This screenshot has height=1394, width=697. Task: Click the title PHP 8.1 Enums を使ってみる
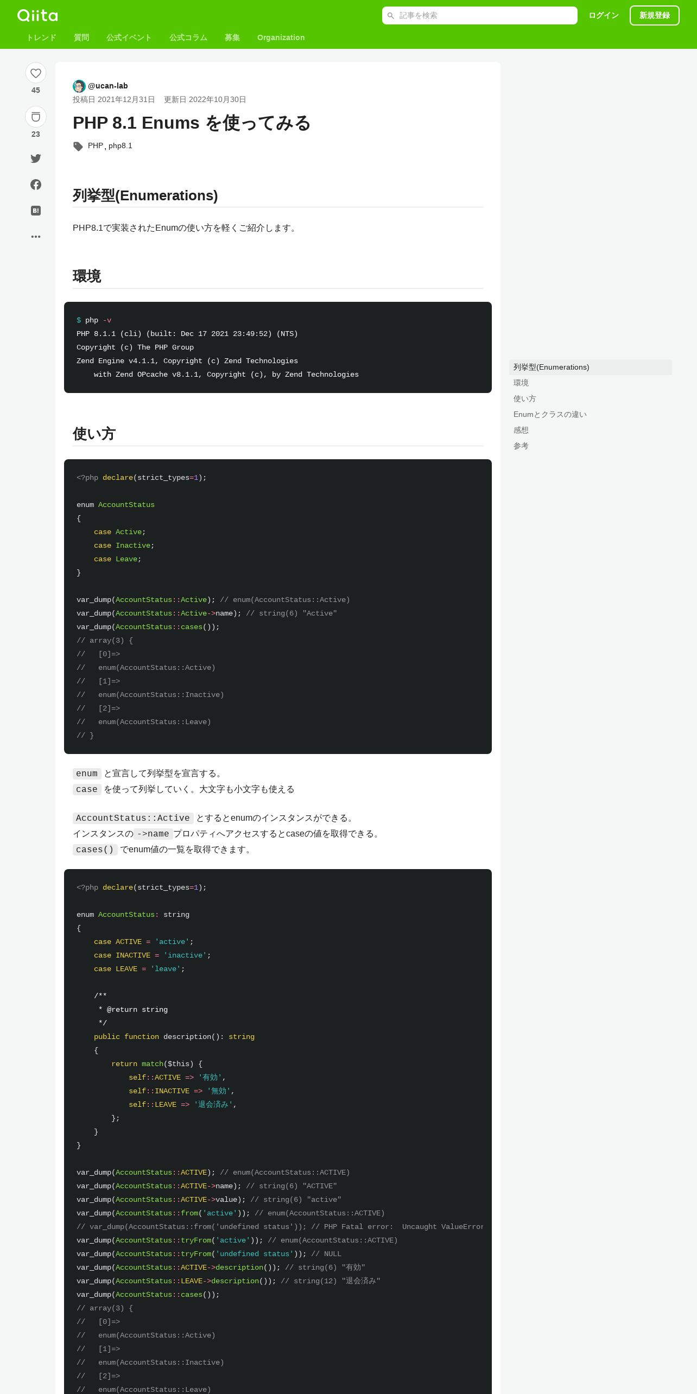coord(192,123)
